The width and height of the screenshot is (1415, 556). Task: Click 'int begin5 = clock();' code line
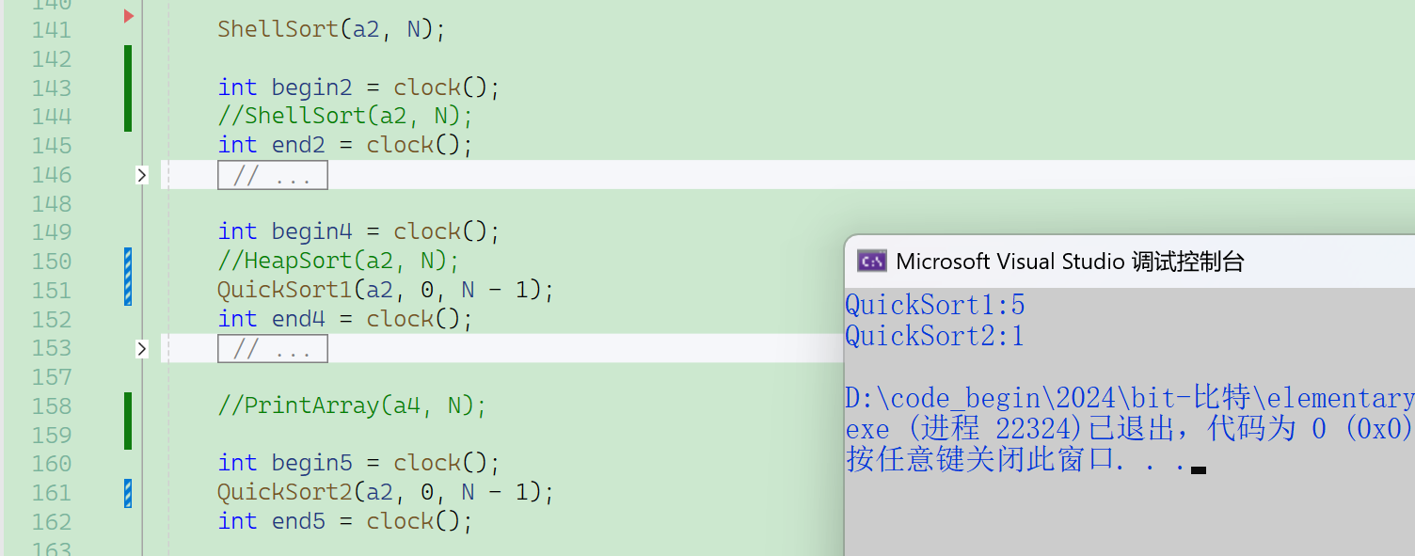[x=359, y=464]
